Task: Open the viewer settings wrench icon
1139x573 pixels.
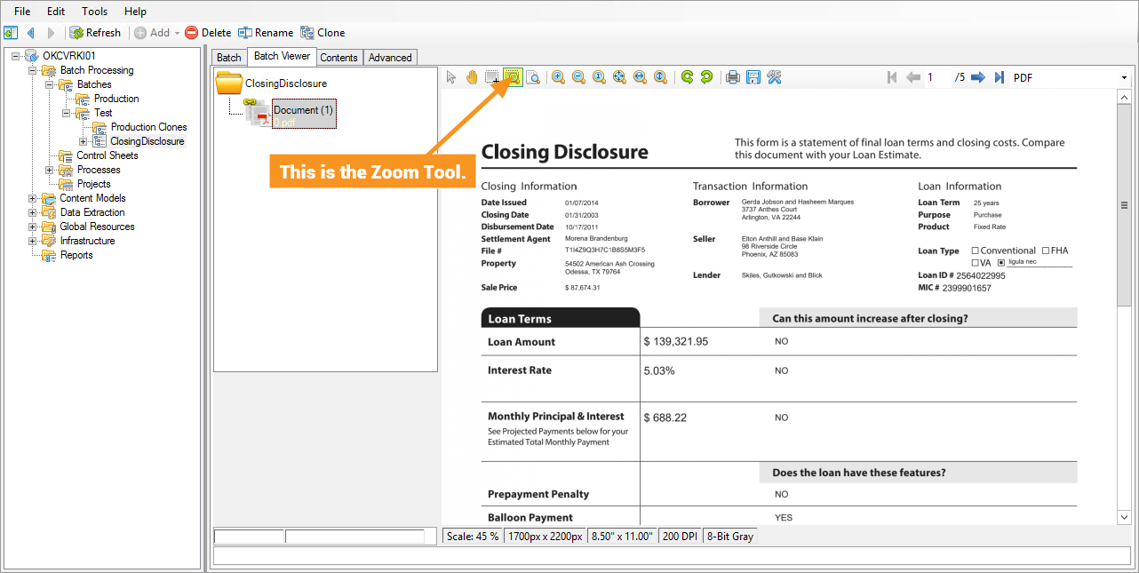Action: click(x=774, y=77)
